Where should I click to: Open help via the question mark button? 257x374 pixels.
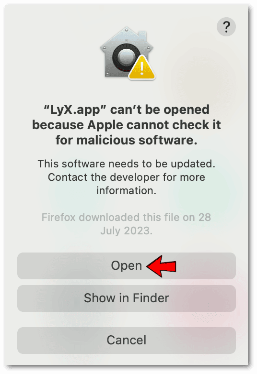(226, 27)
